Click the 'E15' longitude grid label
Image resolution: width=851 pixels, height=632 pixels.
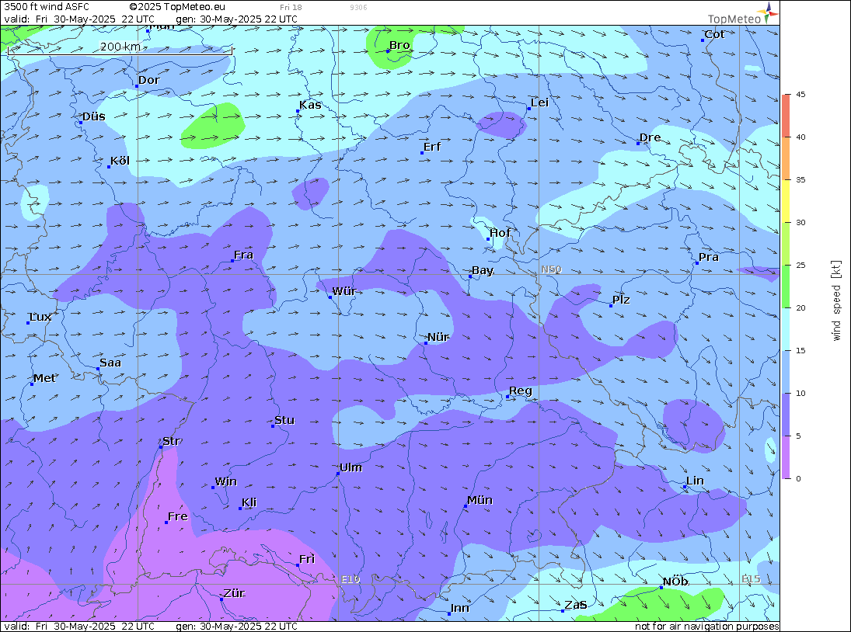(752, 579)
